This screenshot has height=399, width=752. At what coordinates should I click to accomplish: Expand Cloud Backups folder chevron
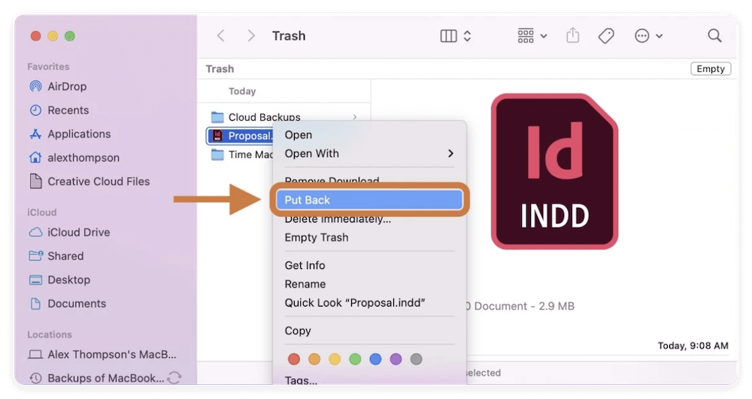coord(355,117)
